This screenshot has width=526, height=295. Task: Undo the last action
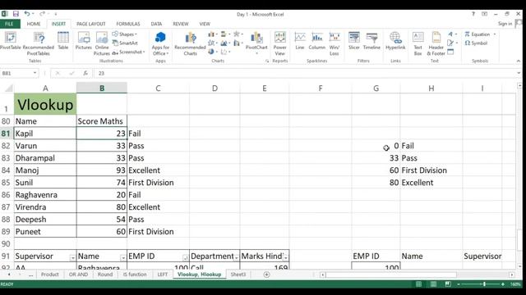[x=27, y=14]
